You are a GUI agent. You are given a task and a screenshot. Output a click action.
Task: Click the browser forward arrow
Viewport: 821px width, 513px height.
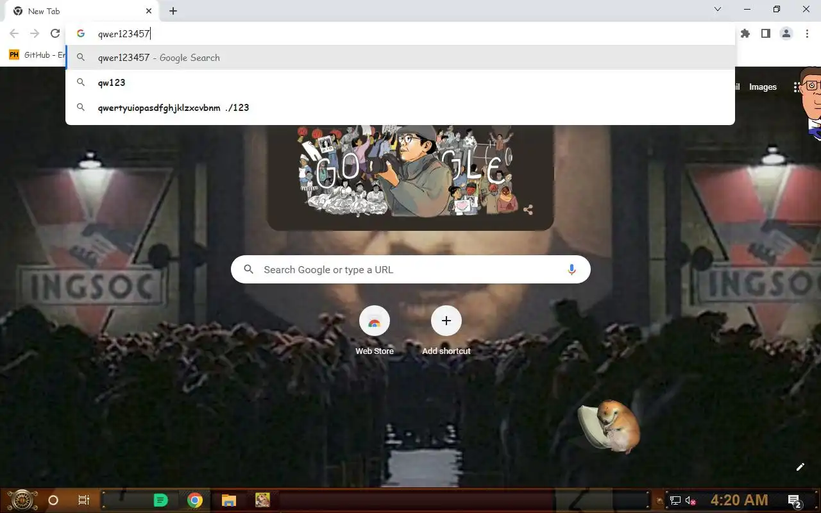coord(35,33)
